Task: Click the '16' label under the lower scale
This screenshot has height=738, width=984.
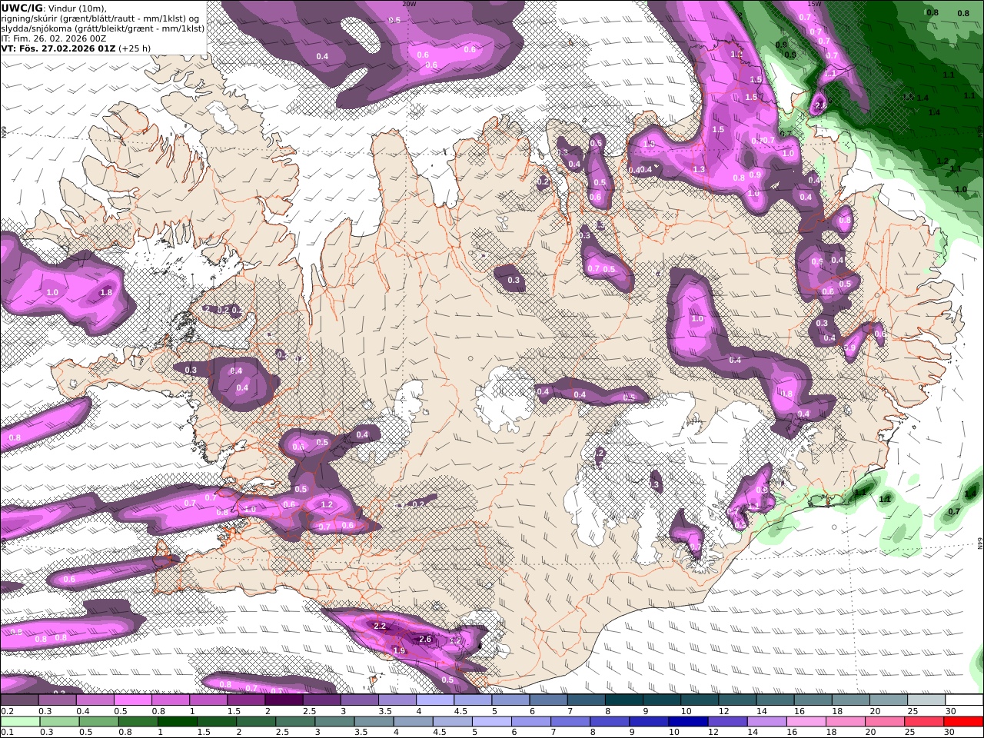Action: tap(792, 733)
